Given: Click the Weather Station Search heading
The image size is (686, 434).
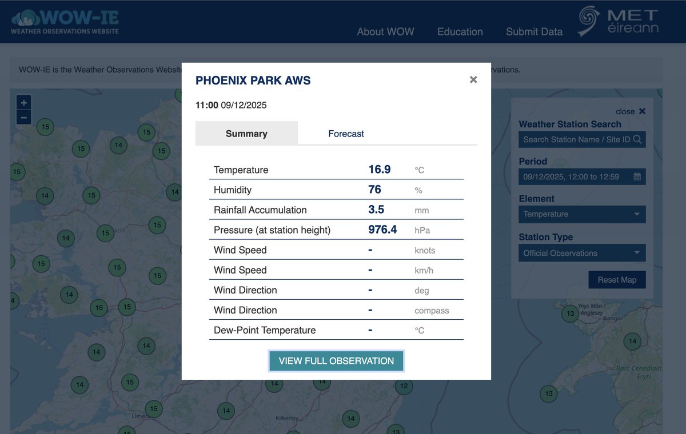Looking at the screenshot, I should tap(570, 124).
